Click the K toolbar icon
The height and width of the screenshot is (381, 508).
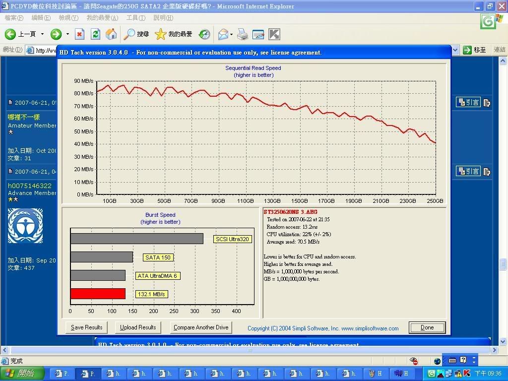pyautogui.click(x=274, y=34)
